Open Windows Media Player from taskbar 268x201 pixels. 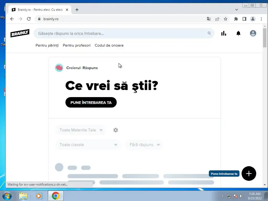tap(39, 196)
